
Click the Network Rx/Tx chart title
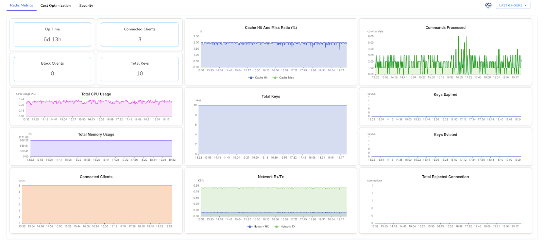pos(271,177)
